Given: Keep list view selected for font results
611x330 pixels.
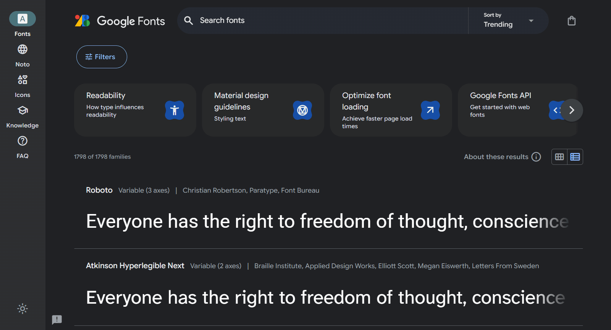Looking at the screenshot, I should (575, 156).
